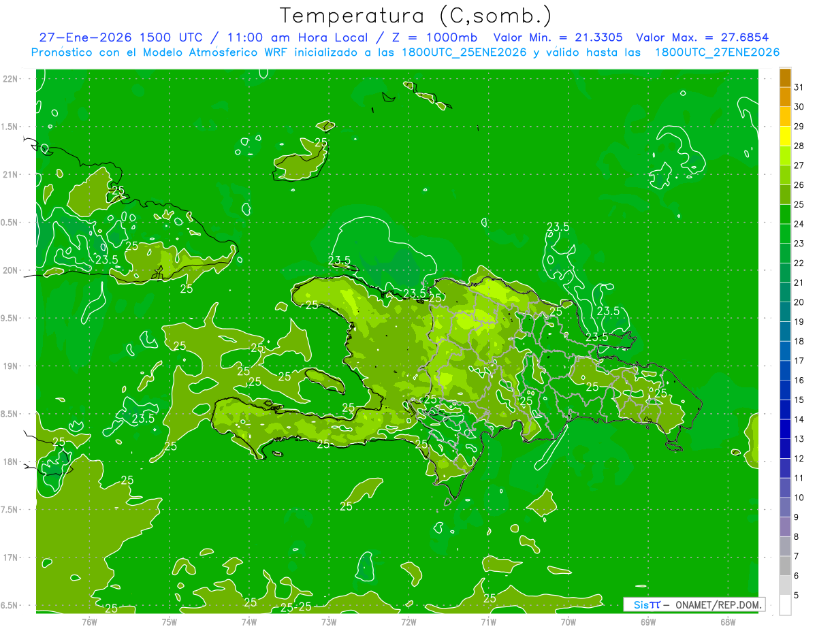Click the title 'Temperatura (C,somb.)'

pos(416,16)
